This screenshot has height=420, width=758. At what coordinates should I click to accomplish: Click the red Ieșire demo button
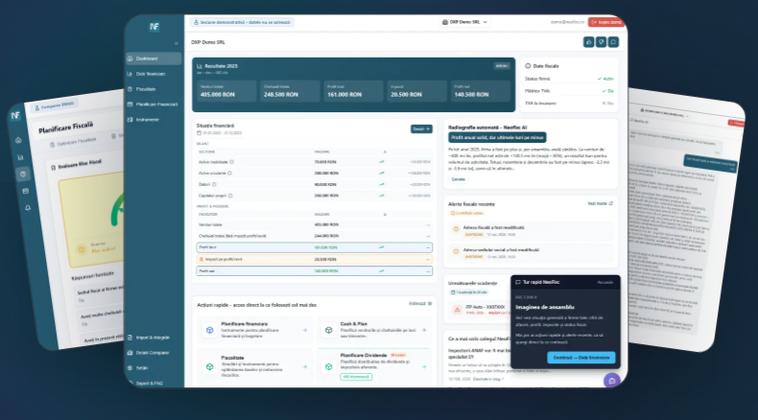(x=606, y=22)
